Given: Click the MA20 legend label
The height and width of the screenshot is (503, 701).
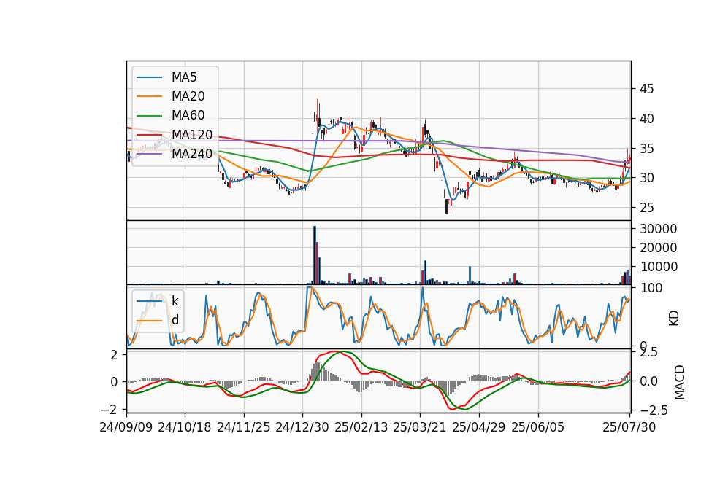Looking at the screenshot, I should [x=188, y=96].
